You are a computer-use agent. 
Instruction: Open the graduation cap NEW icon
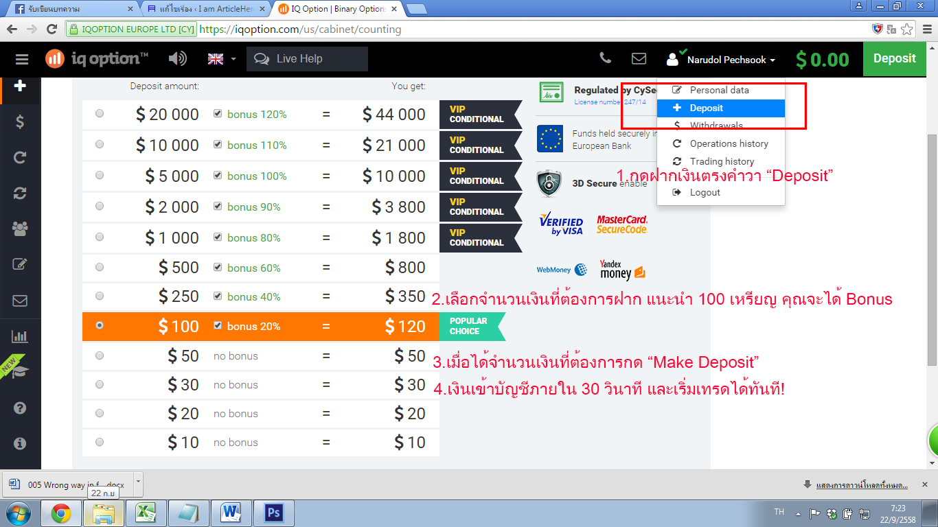(x=20, y=372)
